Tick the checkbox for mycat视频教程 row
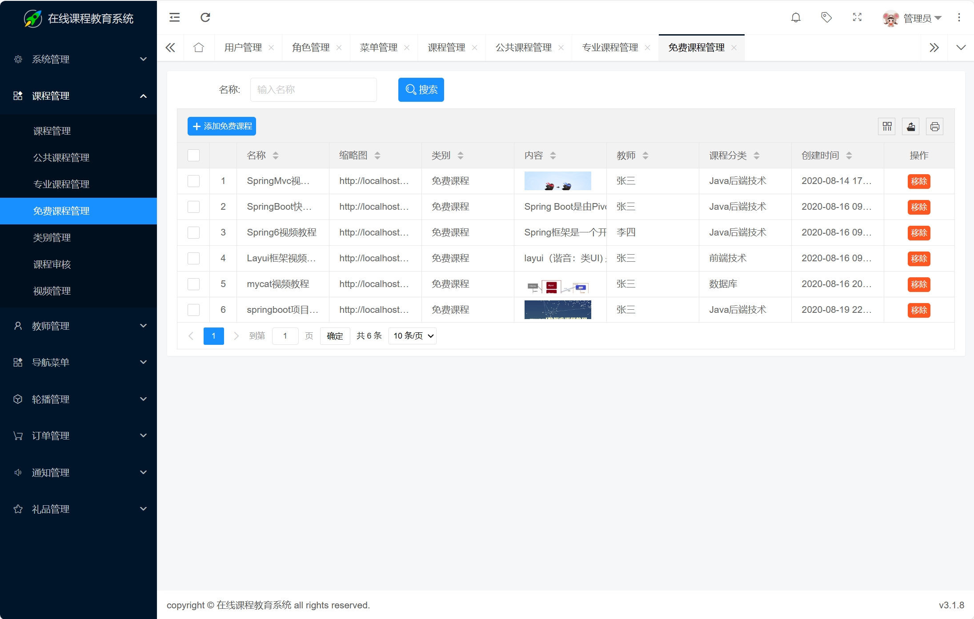974x619 pixels. [193, 284]
